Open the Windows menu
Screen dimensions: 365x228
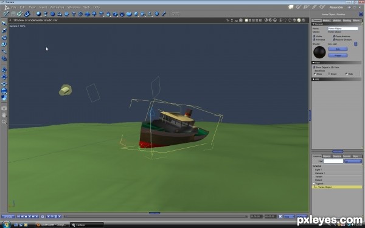tap(74, 7)
